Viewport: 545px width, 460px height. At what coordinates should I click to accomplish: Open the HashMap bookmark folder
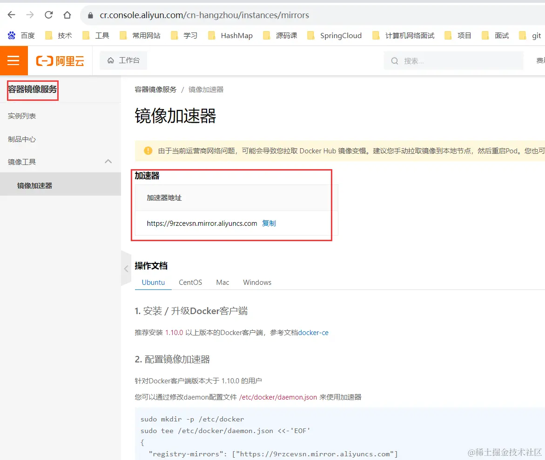[230, 35]
